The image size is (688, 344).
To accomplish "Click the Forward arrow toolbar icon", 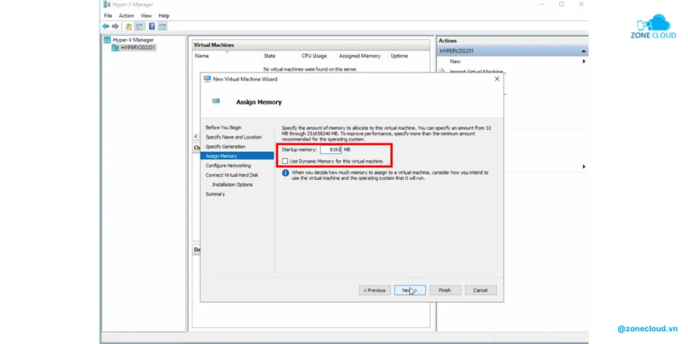I will [x=116, y=26].
